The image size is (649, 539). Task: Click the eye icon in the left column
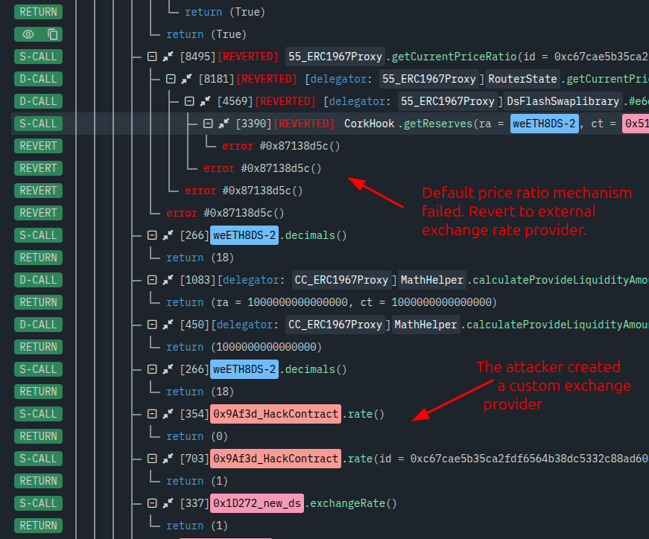[28, 34]
